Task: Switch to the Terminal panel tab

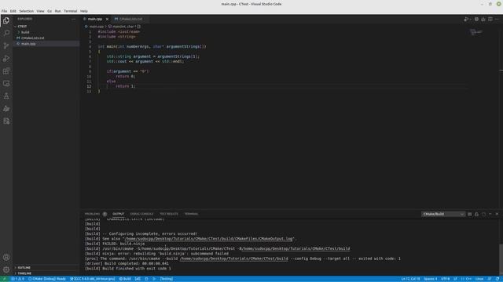Action: tap(191, 214)
